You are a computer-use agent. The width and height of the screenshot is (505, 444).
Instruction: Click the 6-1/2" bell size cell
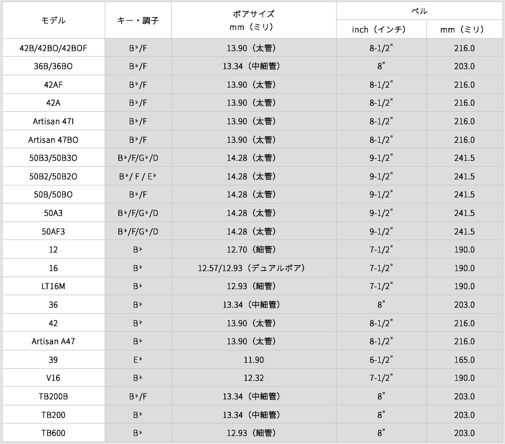pos(381,360)
